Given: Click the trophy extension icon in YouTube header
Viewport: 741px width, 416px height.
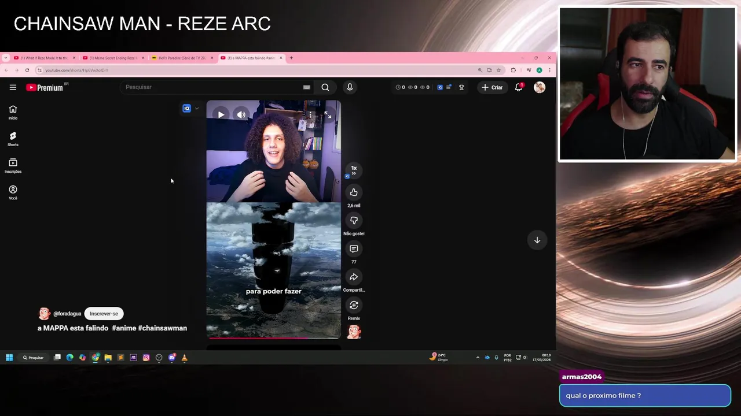Looking at the screenshot, I should 461,87.
